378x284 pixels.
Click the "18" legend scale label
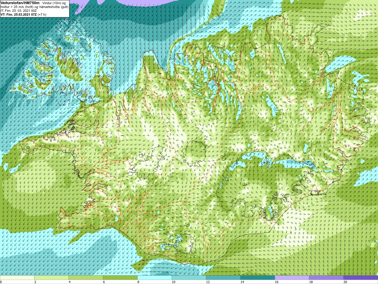(x=311, y=282)
